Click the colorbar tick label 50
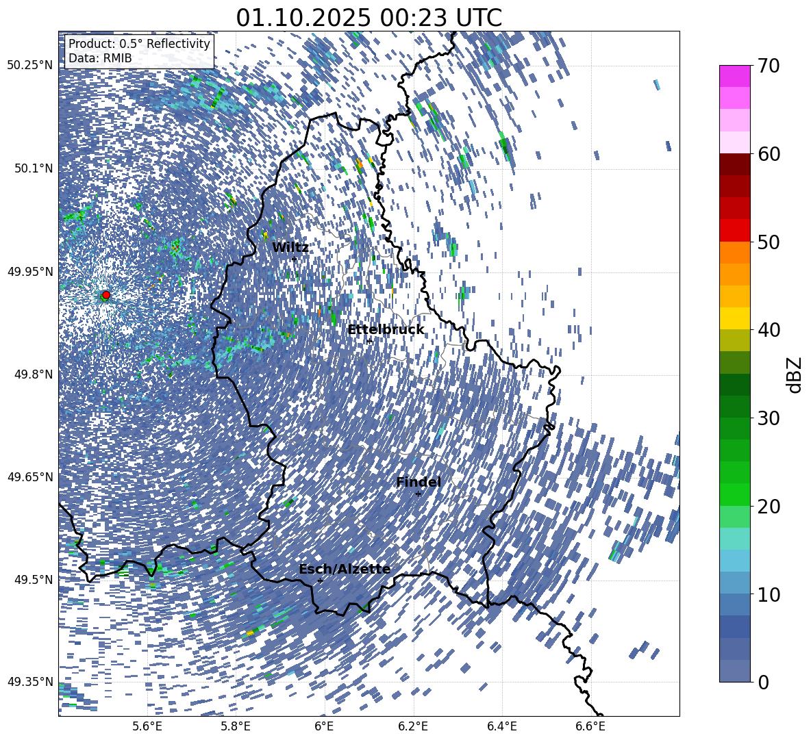Viewport: 811px width, 740px height. click(769, 242)
